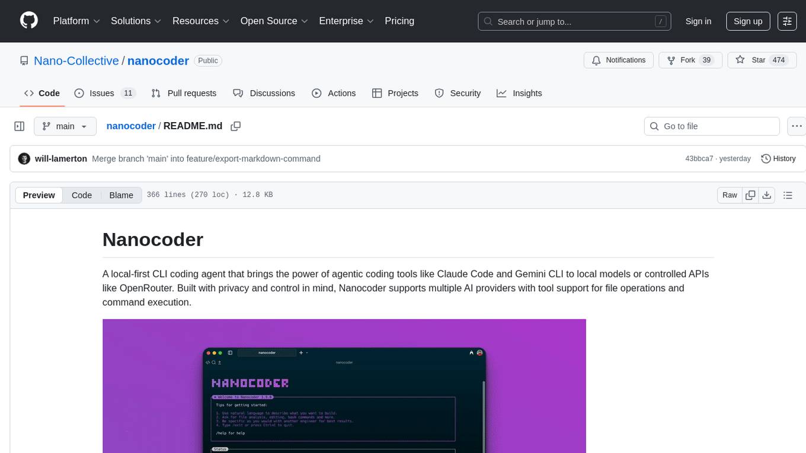
Task: Open appearance settings icon in header
Action: tap(787, 21)
